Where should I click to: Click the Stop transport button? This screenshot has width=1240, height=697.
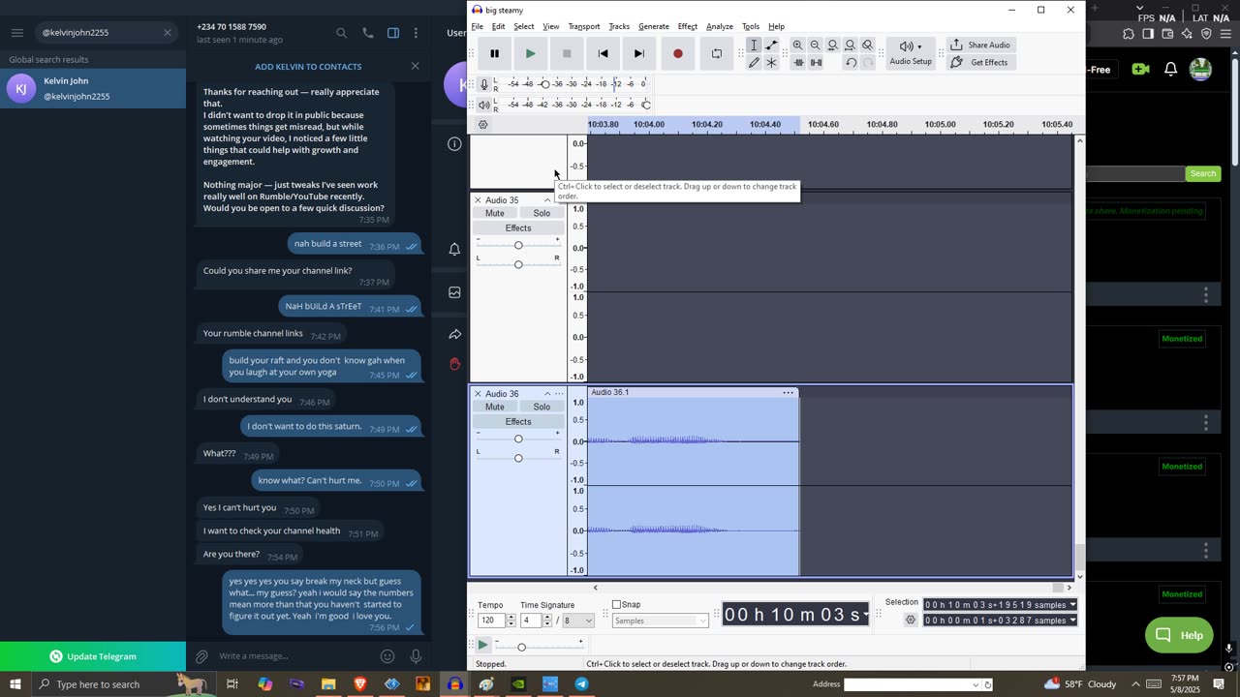(x=567, y=54)
